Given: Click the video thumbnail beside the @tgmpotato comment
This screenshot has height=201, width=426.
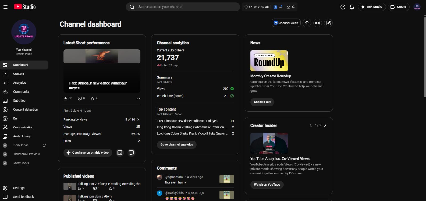Looking at the screenshot, I should click(x=227, y=179).
